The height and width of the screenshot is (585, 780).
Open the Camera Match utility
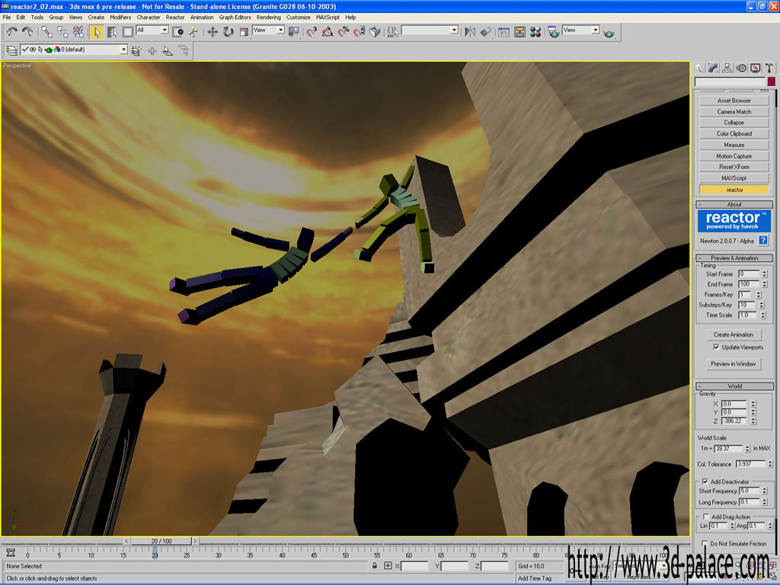click(x=734, y=111)
